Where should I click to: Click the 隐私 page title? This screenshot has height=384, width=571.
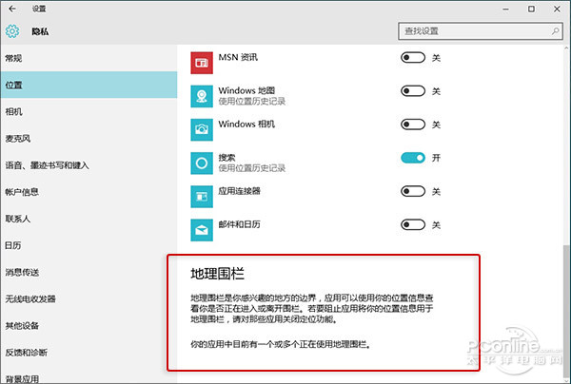point(40,31)
